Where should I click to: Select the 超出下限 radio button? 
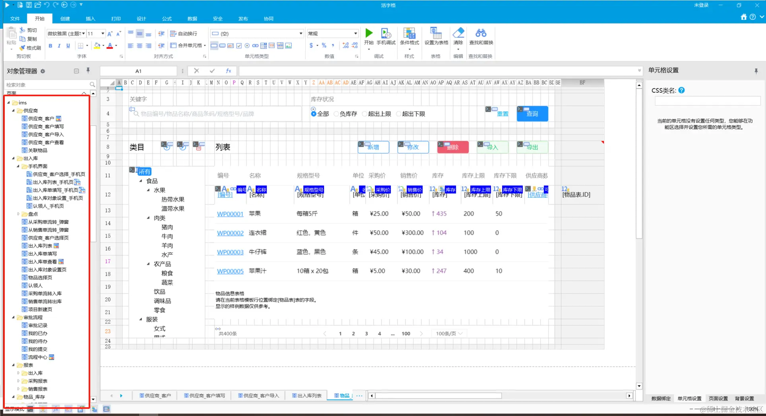coord(399,114)
